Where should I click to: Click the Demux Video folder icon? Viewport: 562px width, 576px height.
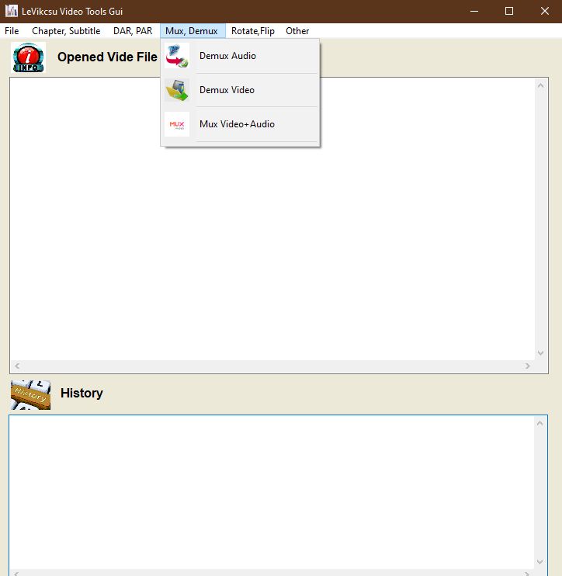(177, 90)
